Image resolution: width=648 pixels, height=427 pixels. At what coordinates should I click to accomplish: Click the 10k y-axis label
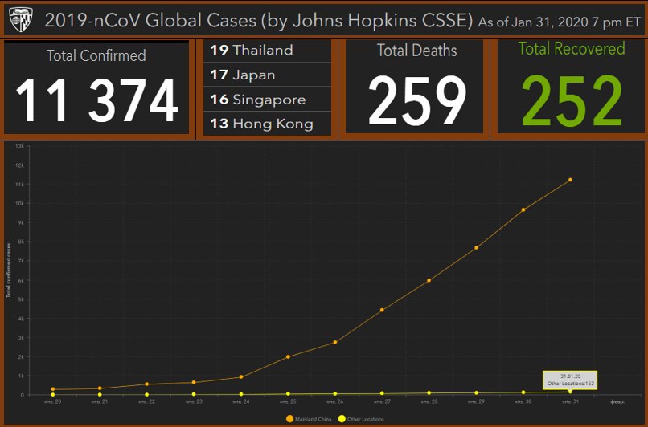coord(19,203)
